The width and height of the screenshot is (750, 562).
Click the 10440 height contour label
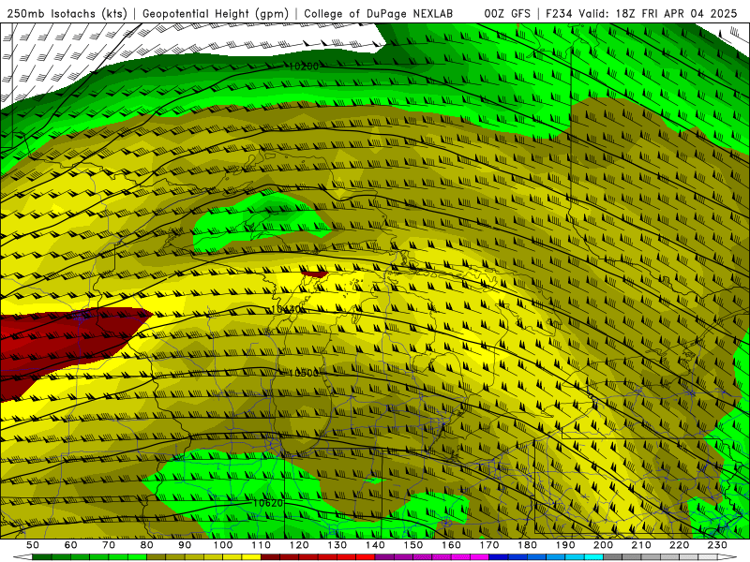[x=286, y=309]
